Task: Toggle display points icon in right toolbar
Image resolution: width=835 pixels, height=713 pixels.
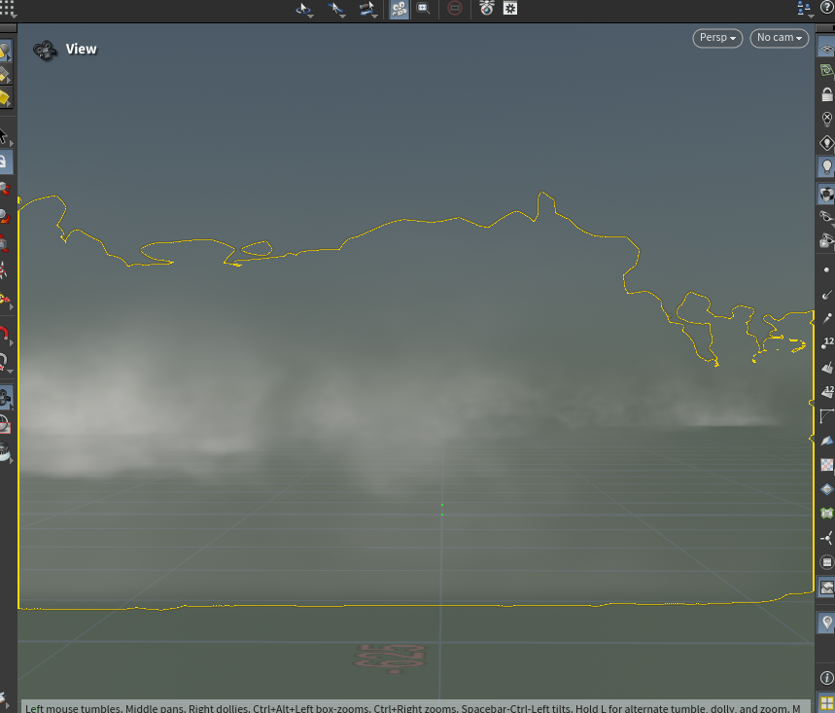Action: [826, 267]
